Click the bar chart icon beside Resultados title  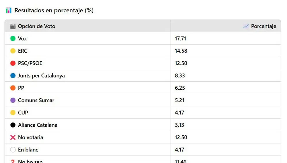[8, 10]
